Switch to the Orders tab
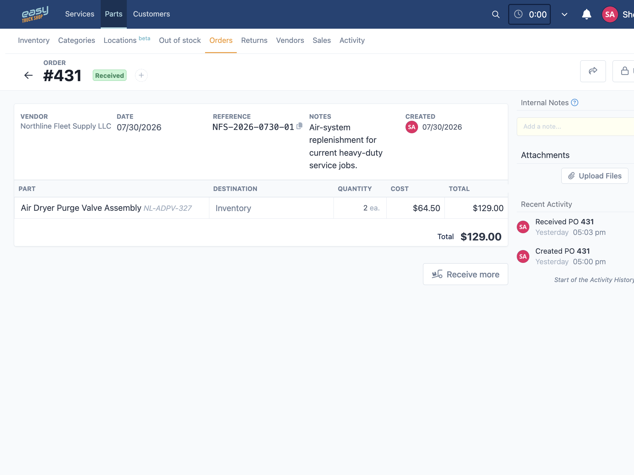Screen dimensions: 634x475 coord(221,40)
